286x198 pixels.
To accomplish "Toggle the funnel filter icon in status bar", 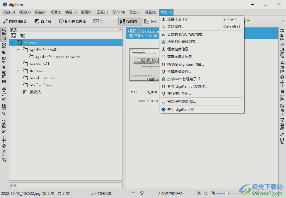I will pos(142,193).
